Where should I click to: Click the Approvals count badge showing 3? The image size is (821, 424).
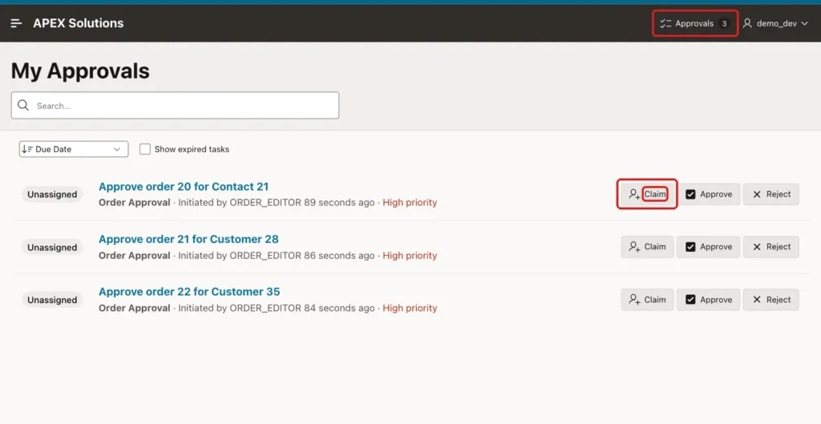click(x=725, y=23)
